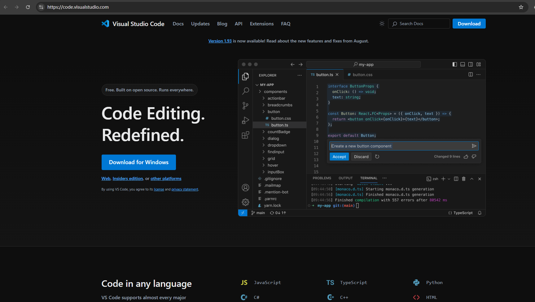Click the new terminal plus icon
This screenshot has width=535, height=302.
tap(443, 179)
